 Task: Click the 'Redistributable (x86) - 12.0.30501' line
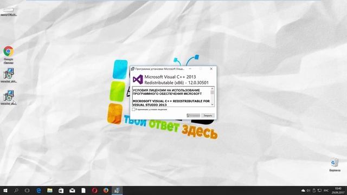tap(176, 83)
